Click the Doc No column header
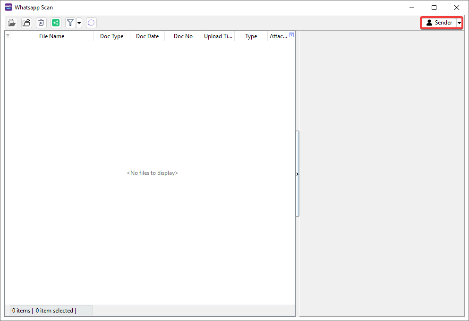Screen dimensions: 469x321 pyautogui.click(x=183, y=36)
